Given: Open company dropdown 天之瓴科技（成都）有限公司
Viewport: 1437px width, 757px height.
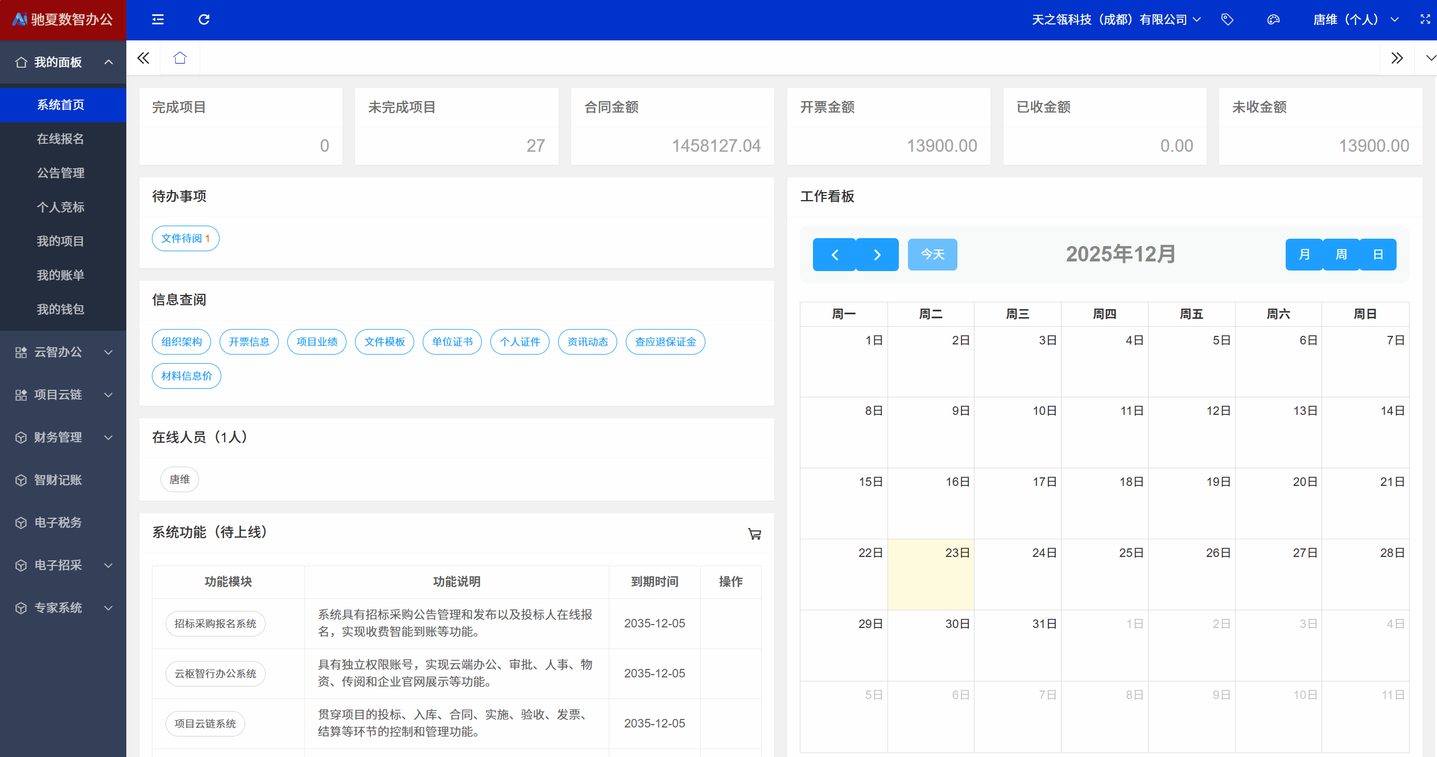Looking at the screenshot, I should 1116,20.
